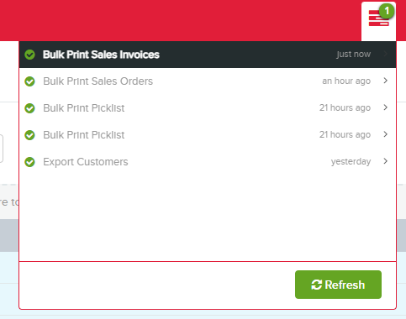This screenshot has height=319, width=406.
Task: Click the 'an hour ago' timestamp
Action: pos(346,81)
